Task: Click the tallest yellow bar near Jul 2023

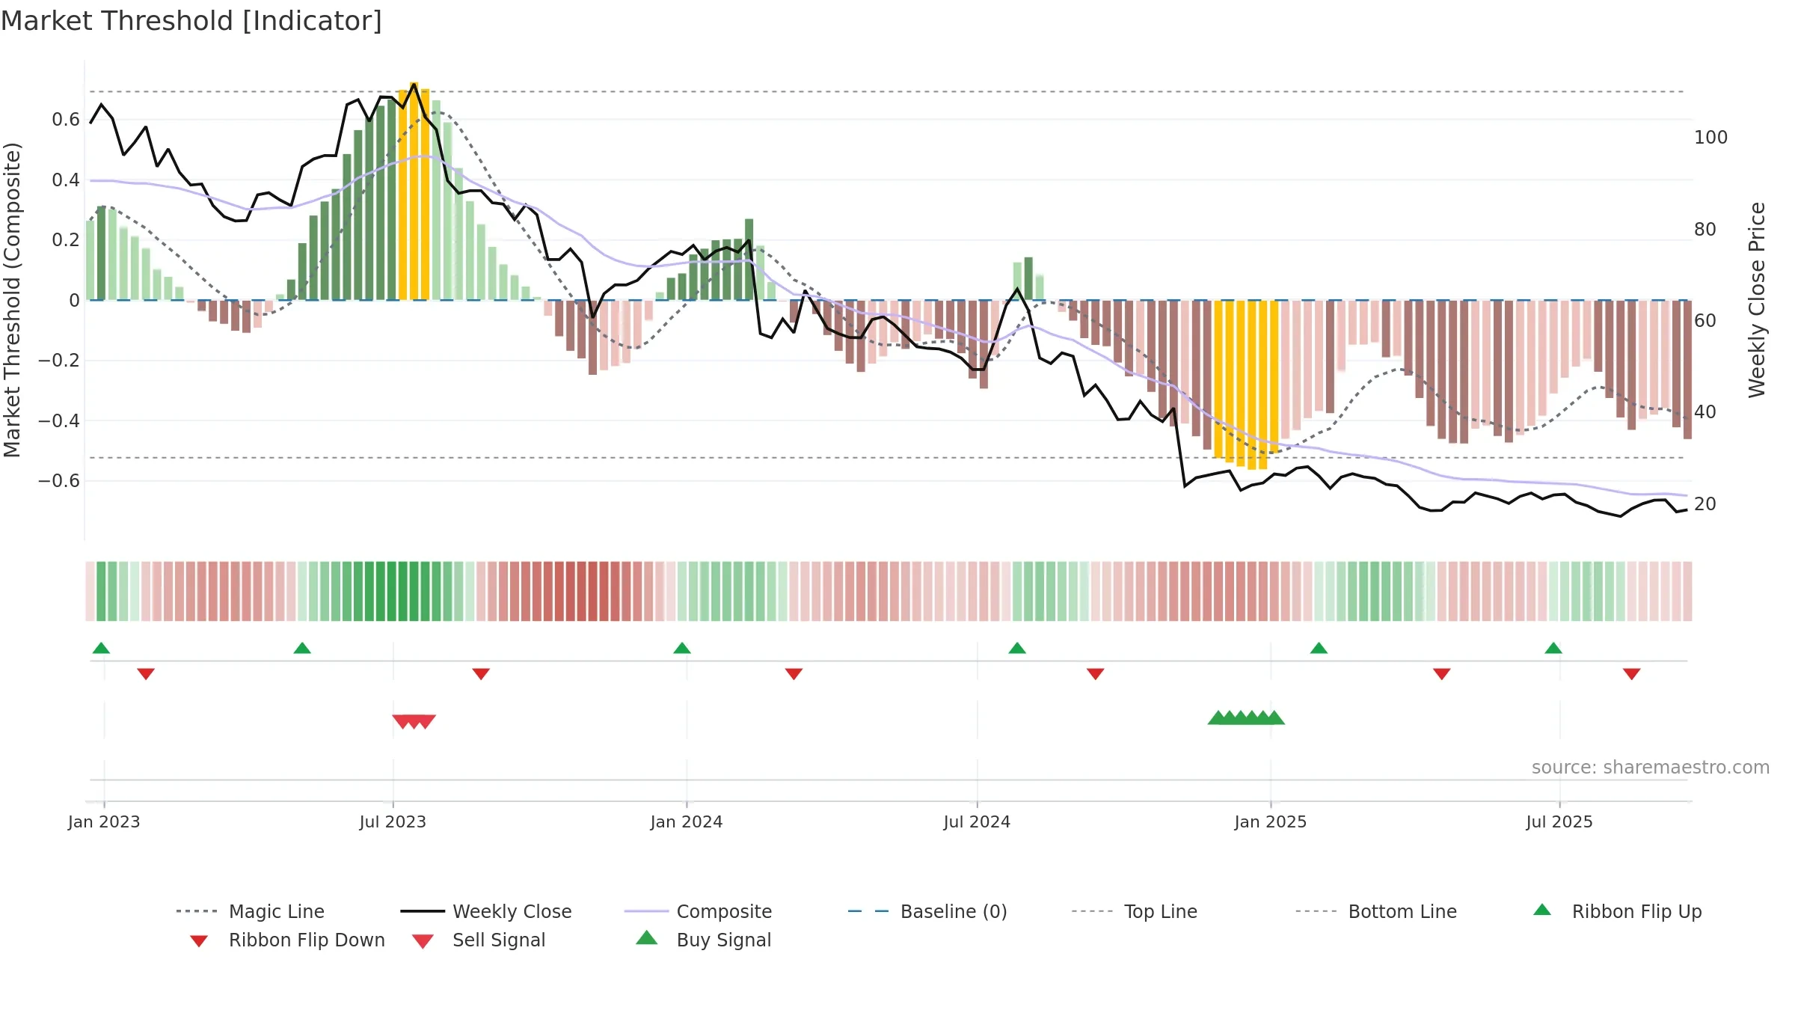Action: [414, 191]
